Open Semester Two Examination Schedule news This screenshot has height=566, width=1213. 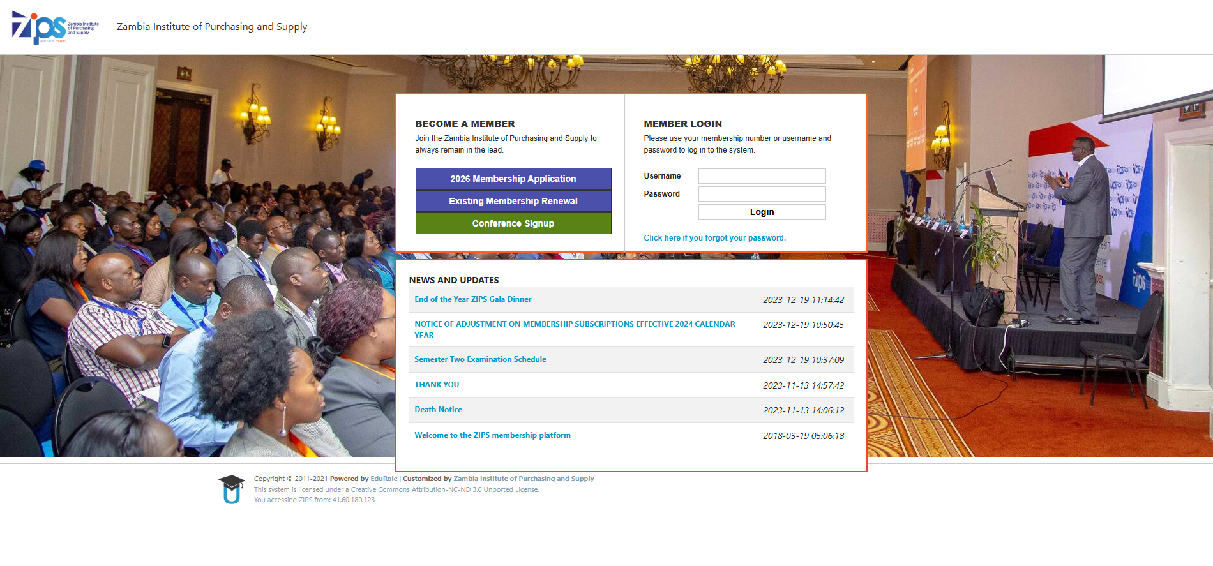(x=480, y=359)
